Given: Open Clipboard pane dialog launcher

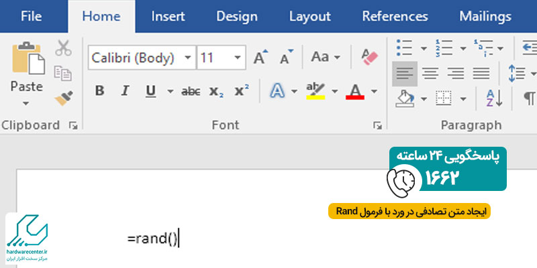Looking at the screenshot, I should pos(73,126).
